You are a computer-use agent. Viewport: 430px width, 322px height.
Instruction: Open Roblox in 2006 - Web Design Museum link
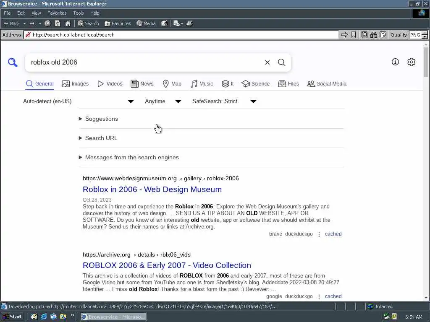tap(152, 189)
